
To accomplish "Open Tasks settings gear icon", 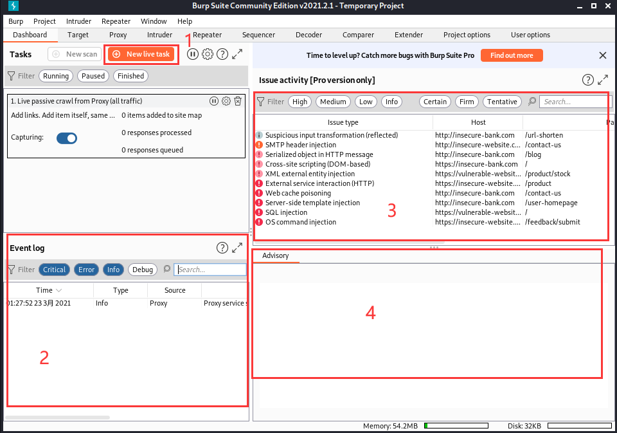I will pyautogui.click(x=208, y=54).
